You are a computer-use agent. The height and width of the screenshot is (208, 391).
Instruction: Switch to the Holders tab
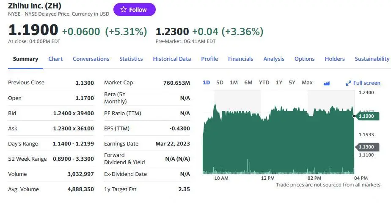[x=335, y=59]
